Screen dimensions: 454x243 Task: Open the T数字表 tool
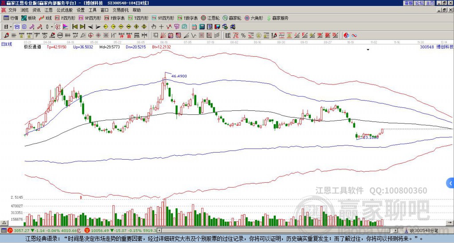pyautogui.click(x=188, y=18)
